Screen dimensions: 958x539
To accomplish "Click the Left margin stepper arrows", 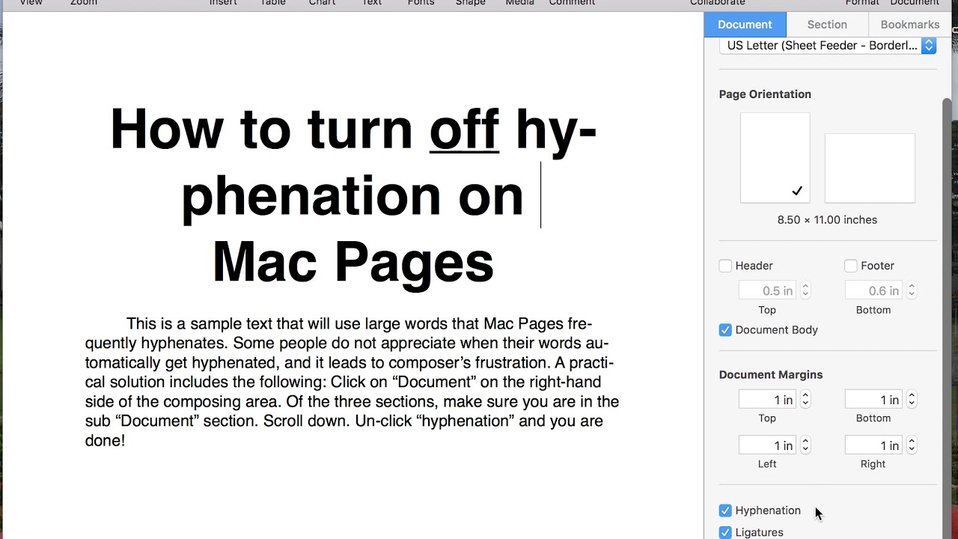I will [805, 445].
